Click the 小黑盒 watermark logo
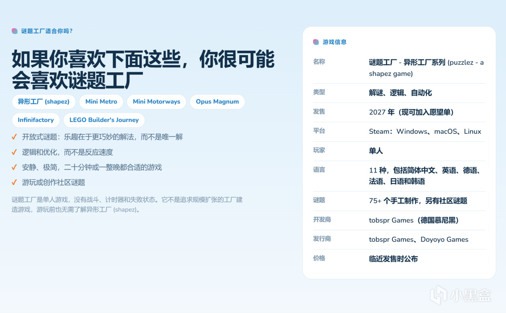 pyautogui.click(x=461, y=296)
